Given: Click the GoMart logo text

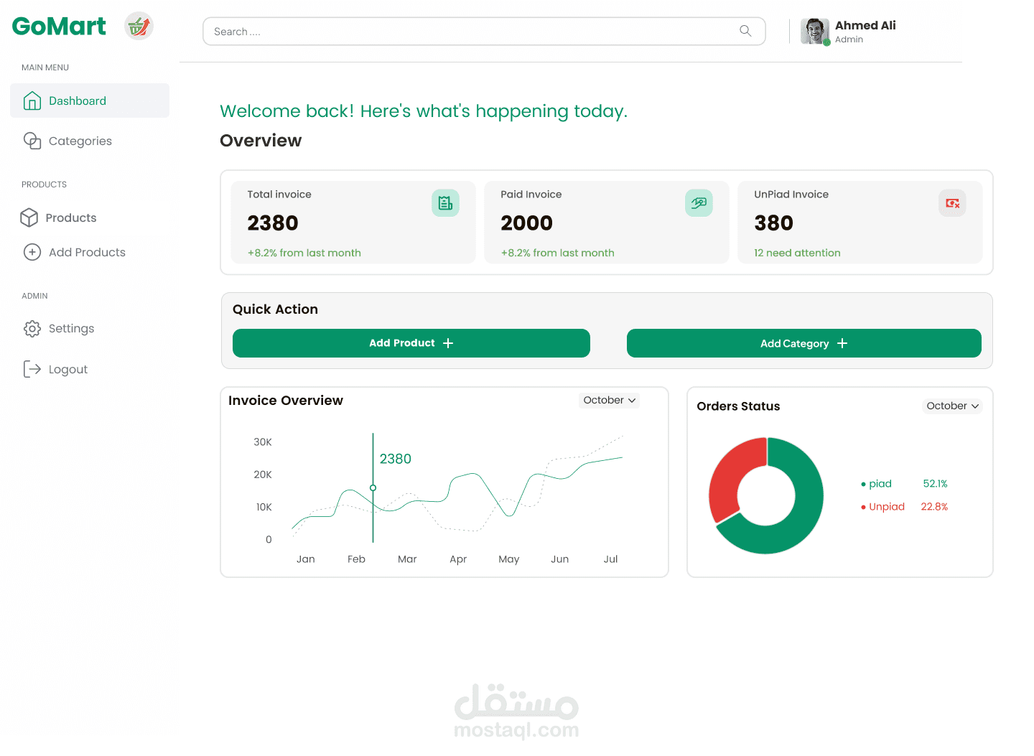Looking at the screenshot, I should click(59, 27).
